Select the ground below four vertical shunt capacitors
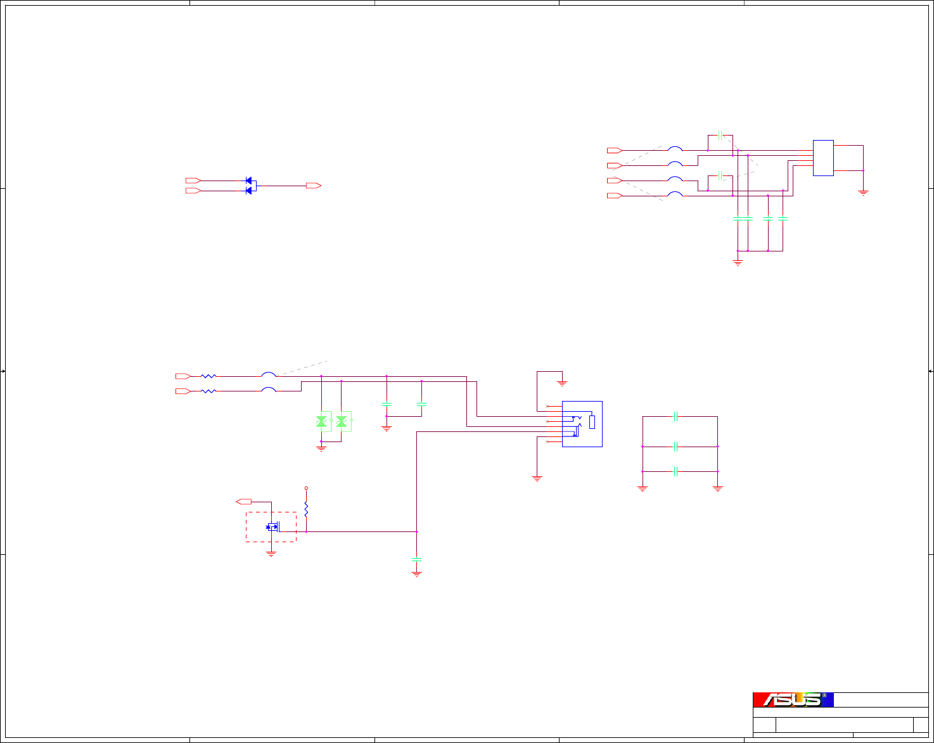Image resolution: width=934 pixels, height=743 pixels. pos(738,262)
